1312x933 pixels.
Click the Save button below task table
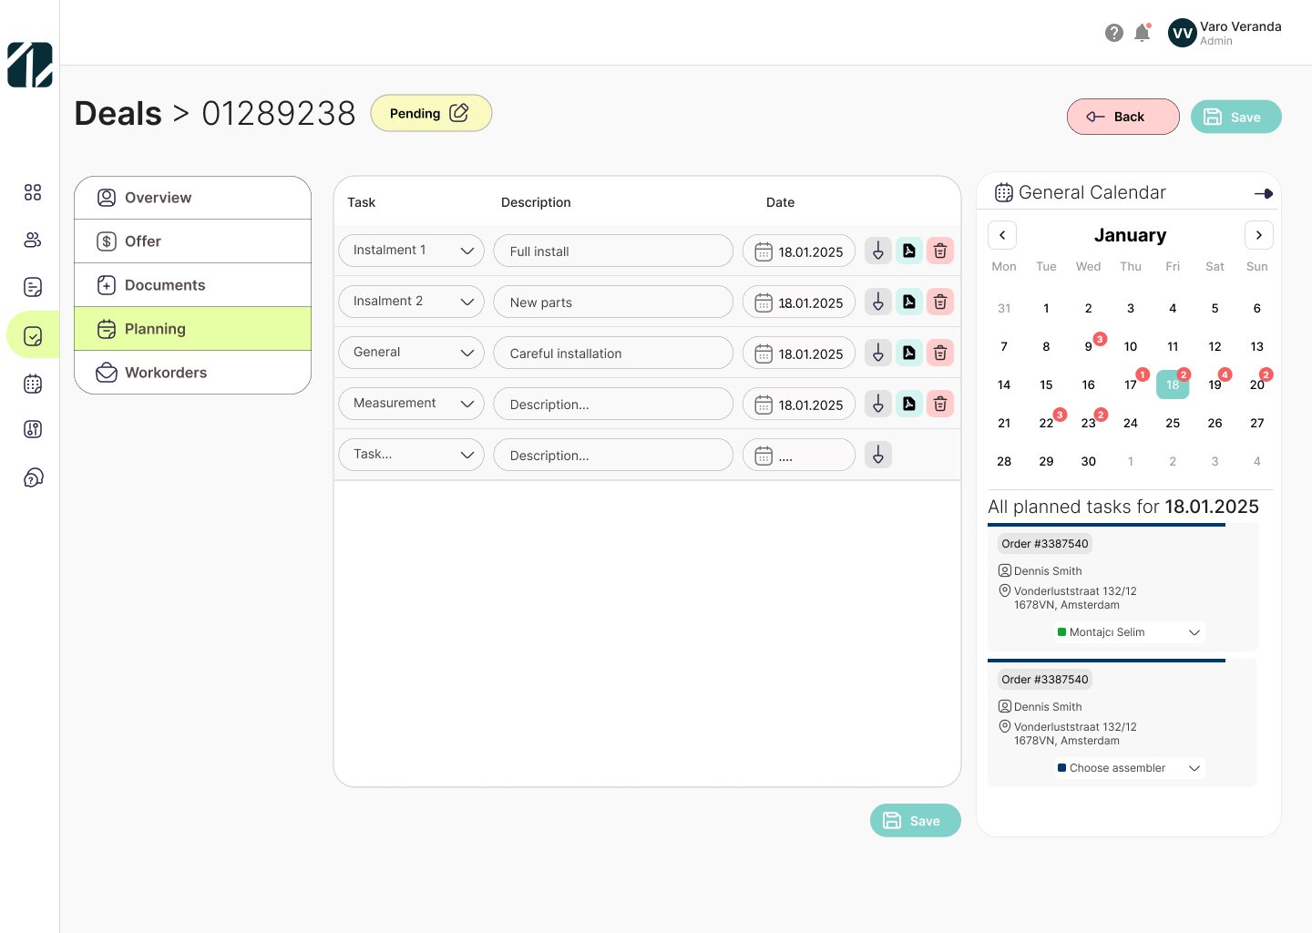[x=915, y=821]
